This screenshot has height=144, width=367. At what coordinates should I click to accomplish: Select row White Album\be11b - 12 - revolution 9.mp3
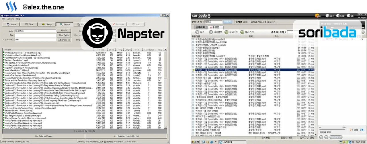(x=83, y=53)
